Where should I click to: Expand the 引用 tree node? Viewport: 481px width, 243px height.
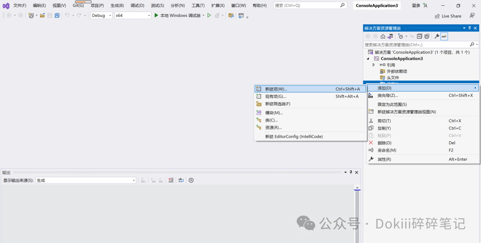(373, 65)
